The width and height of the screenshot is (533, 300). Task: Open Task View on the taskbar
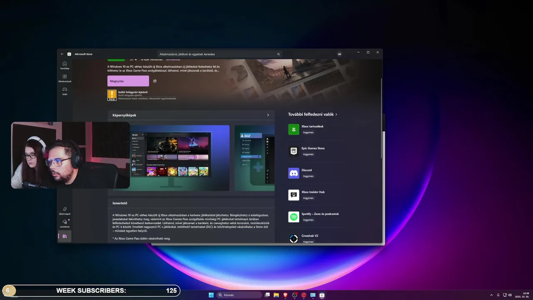(x=267, y=295)
